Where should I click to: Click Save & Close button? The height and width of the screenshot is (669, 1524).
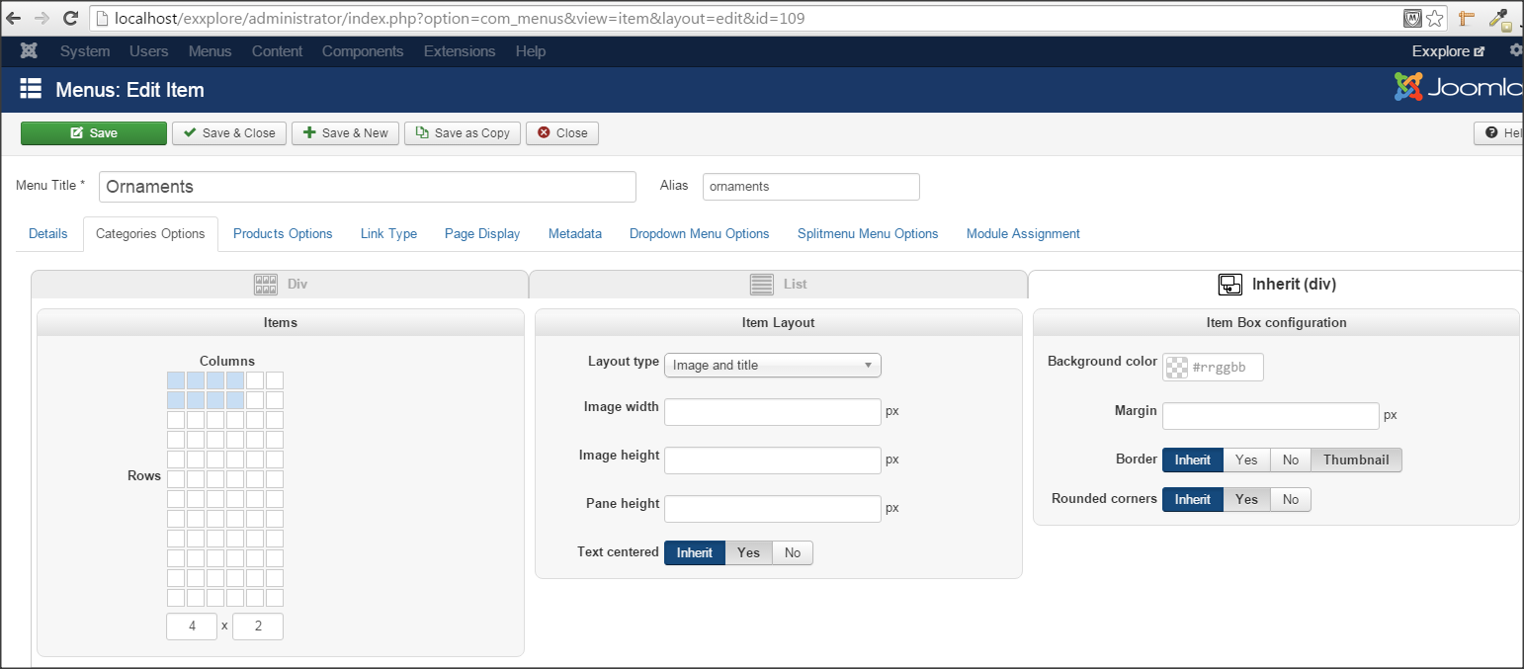click(x=229, y=133)
